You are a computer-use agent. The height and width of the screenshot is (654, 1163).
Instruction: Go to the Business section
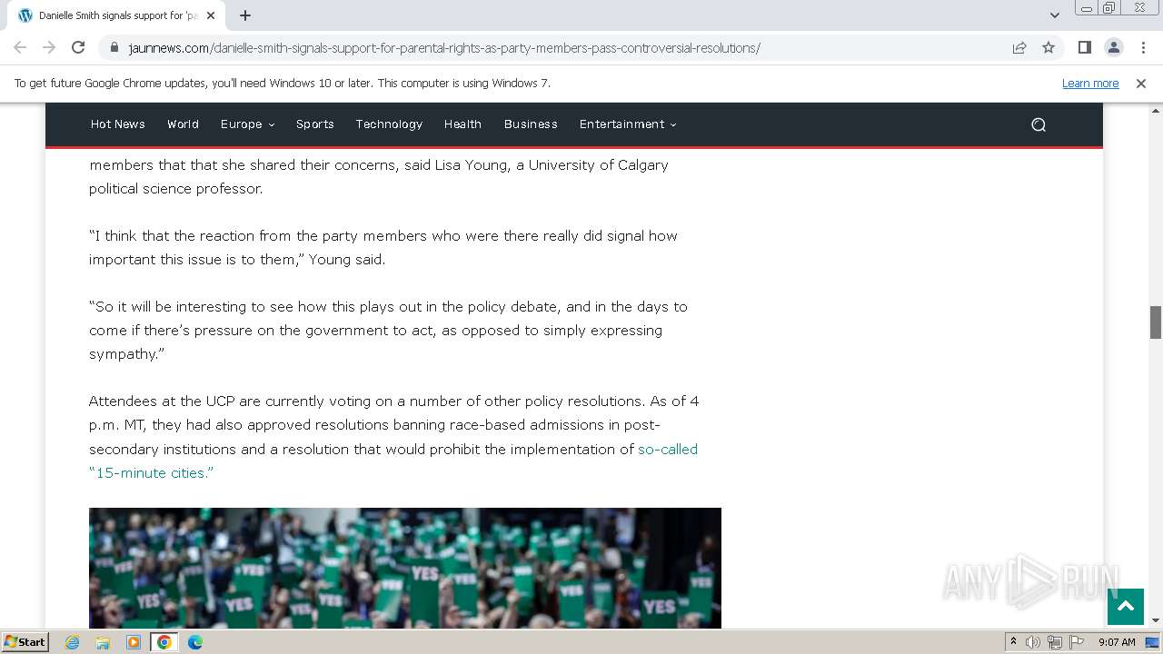click(x=531, y=124)
